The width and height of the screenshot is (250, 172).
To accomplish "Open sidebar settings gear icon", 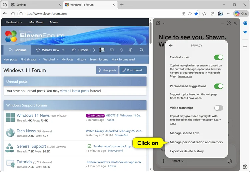I will pos(245,167).
